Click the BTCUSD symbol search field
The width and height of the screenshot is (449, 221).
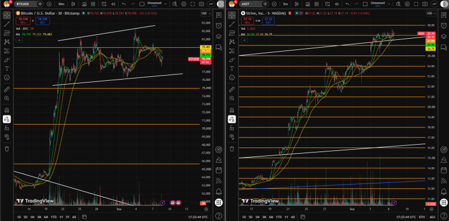[25, 4]
